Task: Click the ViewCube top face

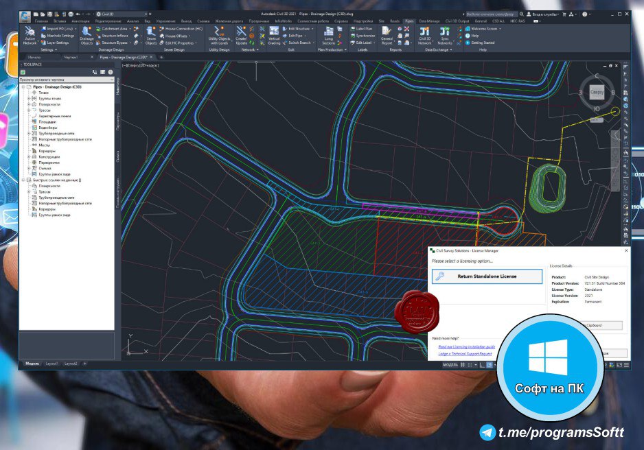Action: [x=597, y=92]
